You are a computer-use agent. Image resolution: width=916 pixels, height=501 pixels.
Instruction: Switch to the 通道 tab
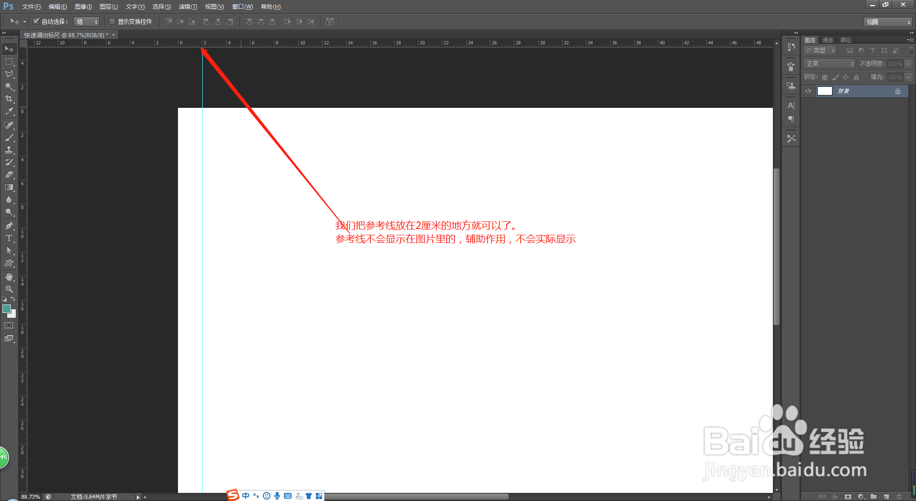pyautogui.click(x=828, y=40)
